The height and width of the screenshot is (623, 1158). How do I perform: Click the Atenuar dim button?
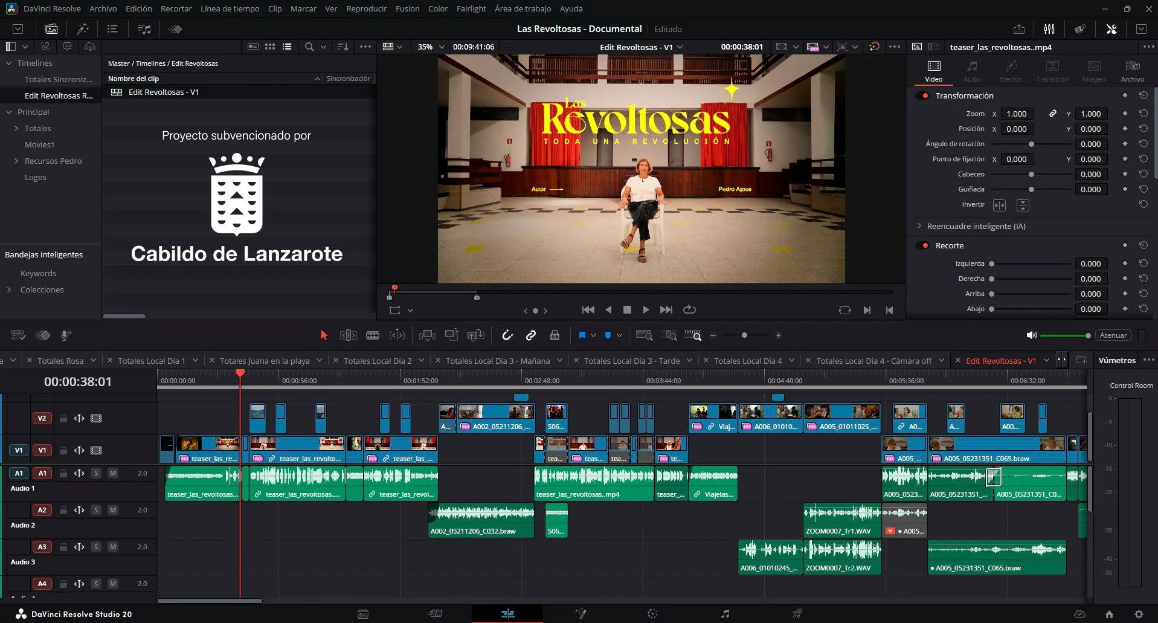(x=1113, y=335)
